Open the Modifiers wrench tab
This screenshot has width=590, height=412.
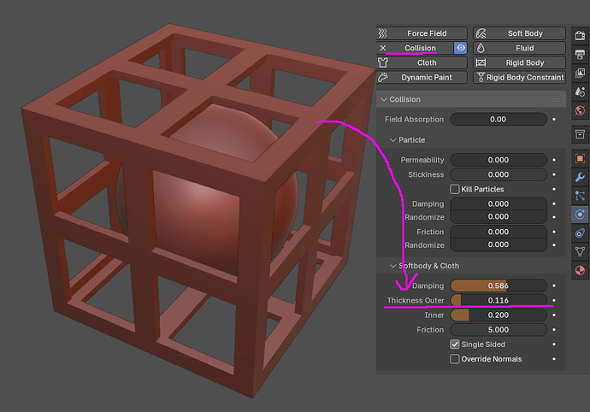point(580,177)
